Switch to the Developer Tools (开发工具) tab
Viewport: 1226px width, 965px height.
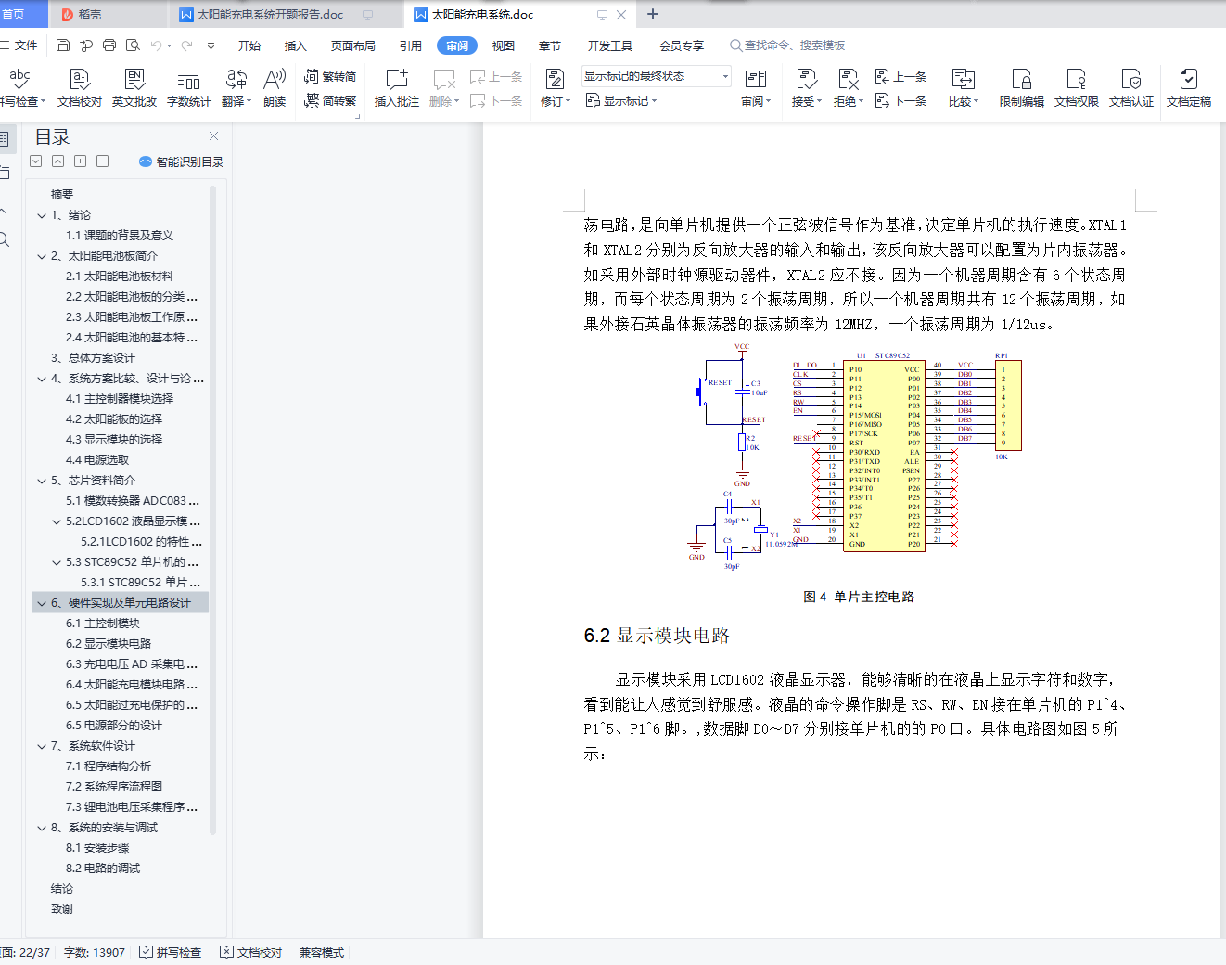pos(610,45)
